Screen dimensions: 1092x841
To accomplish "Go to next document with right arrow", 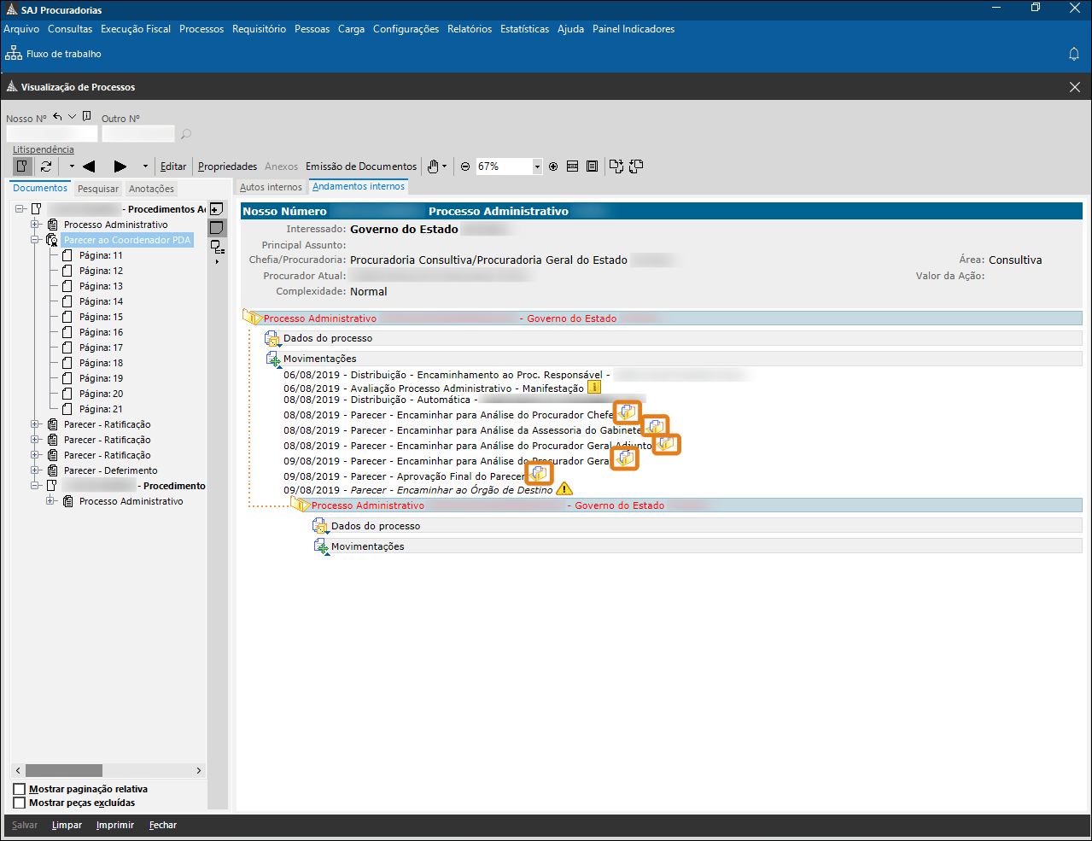I will [x=120, y=166].
